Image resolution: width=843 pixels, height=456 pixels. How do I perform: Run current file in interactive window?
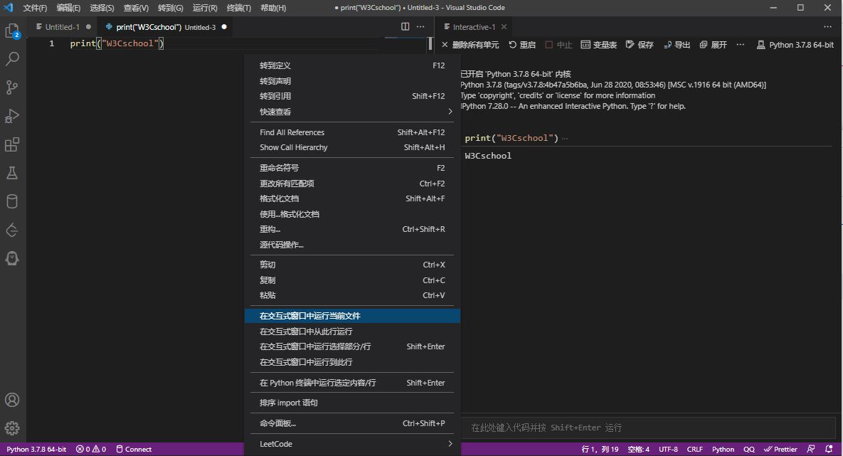tap(352, 316)
